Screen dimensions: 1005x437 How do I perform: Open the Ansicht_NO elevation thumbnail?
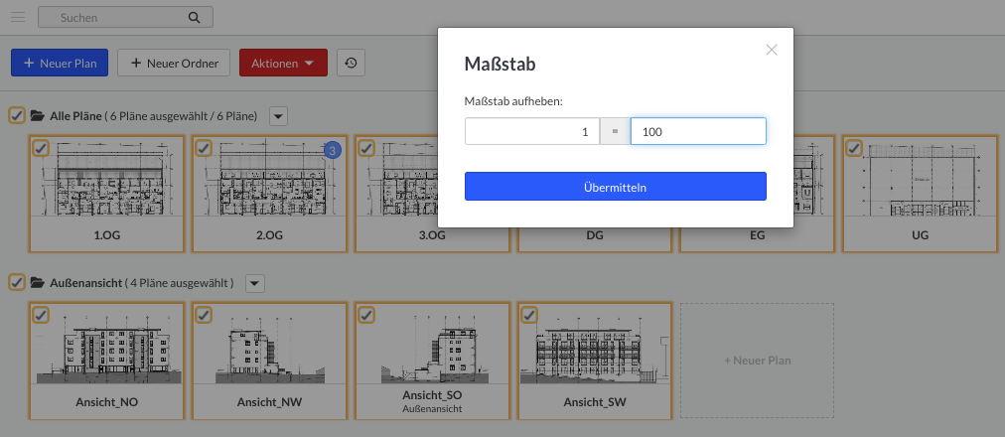[x=107, y=346]
